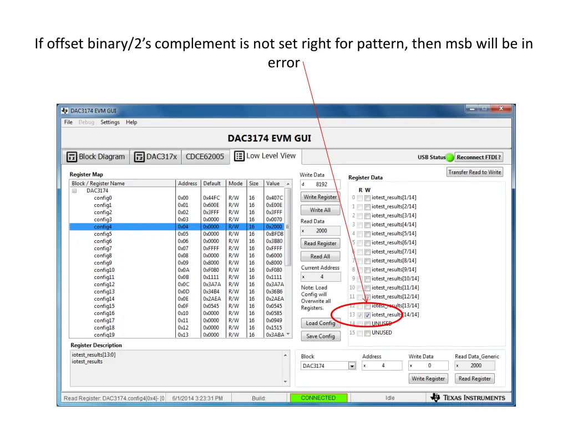Click the green USB Status indicator

pyautogui.click(x=449, y=158)
